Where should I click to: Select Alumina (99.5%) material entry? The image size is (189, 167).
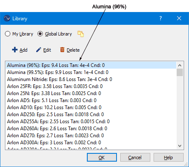91,72
